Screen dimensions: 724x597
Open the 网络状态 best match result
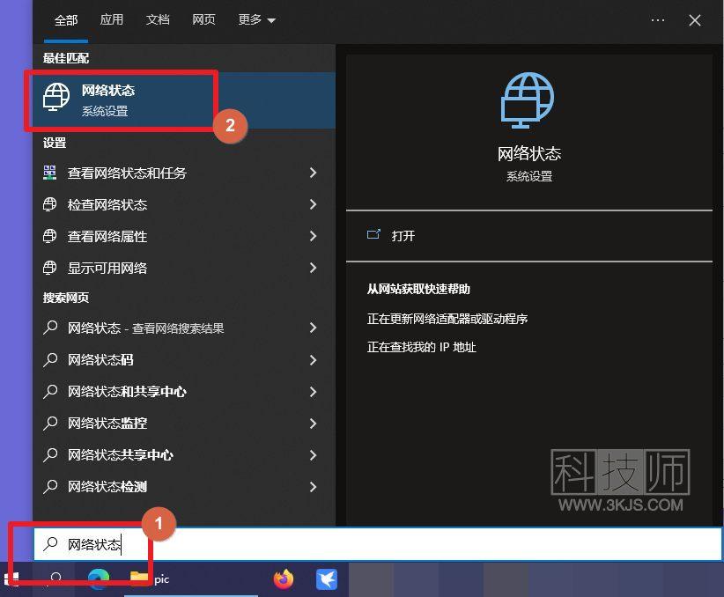tap(184, 100)
